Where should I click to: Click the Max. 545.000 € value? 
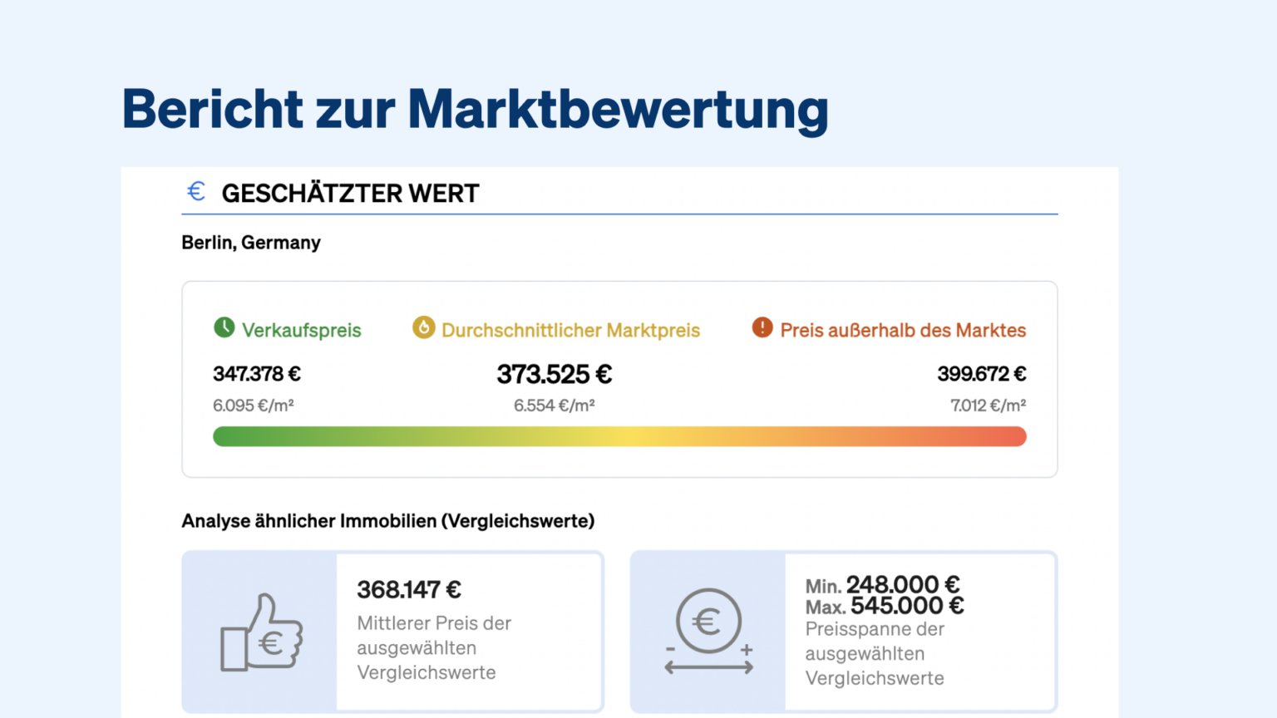click(x=885, y=606)
